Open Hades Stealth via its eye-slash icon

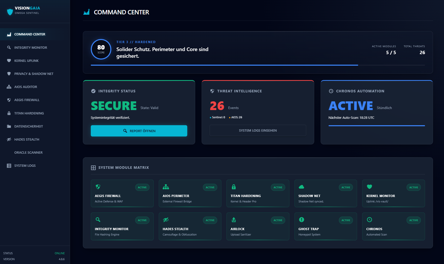click(x=8, y=139)
